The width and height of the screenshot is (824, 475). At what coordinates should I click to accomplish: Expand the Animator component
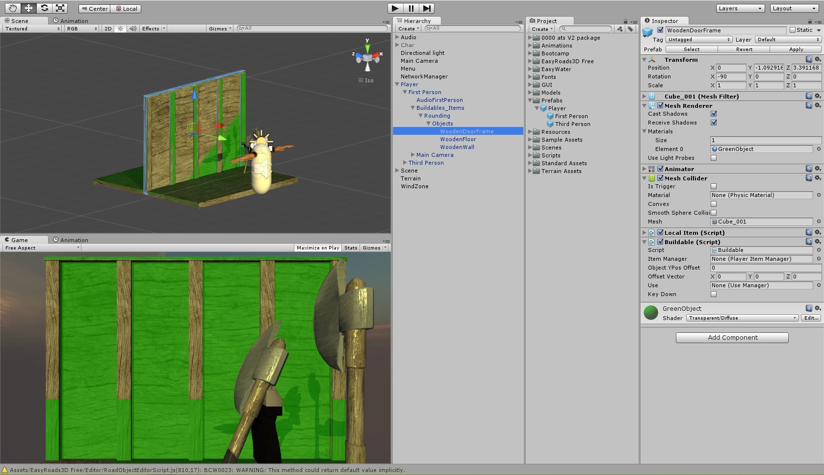tap(644, 169)
